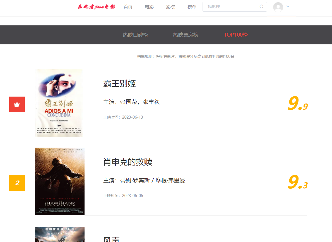Image resolution: width=332 pixels, height=242 pixels.
Task: Click the 霸王别姬 movie title link
Action: pos(119,83)
